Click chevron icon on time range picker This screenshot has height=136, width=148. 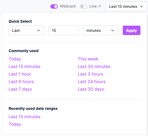point(142,6)
